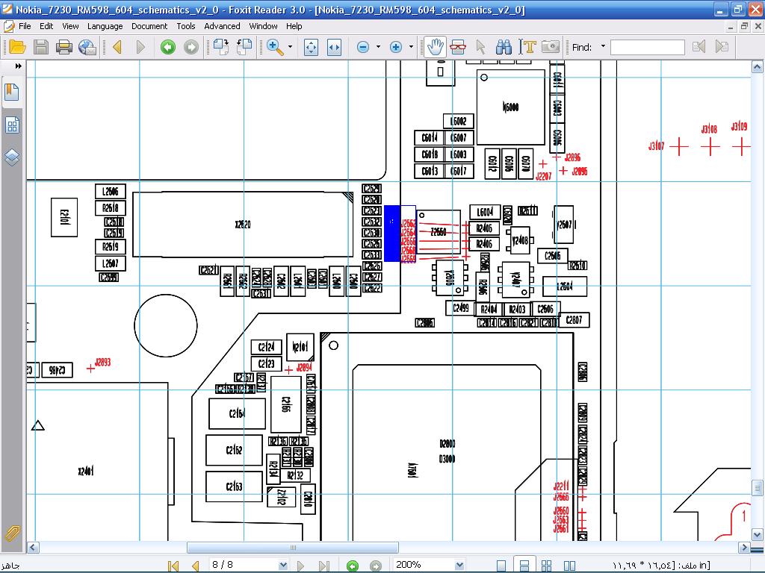Click the Email document icon
The image size is (765, 573).
87,47
